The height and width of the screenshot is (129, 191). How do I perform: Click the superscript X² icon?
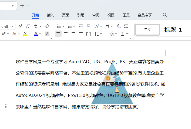coord(4,34)
